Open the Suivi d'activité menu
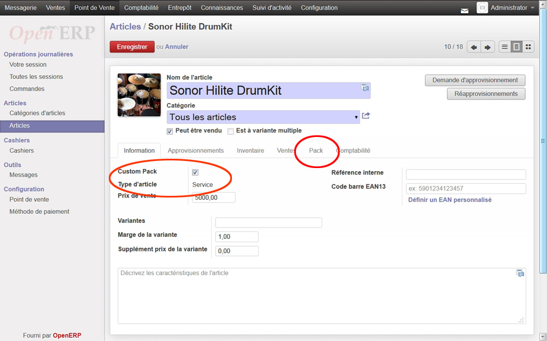The image size is (547, 341). click(272, 8)
